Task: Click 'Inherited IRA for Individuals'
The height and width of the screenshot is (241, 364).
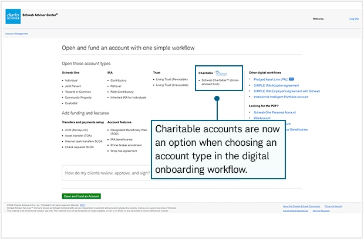Action: (x=128, y=98)
